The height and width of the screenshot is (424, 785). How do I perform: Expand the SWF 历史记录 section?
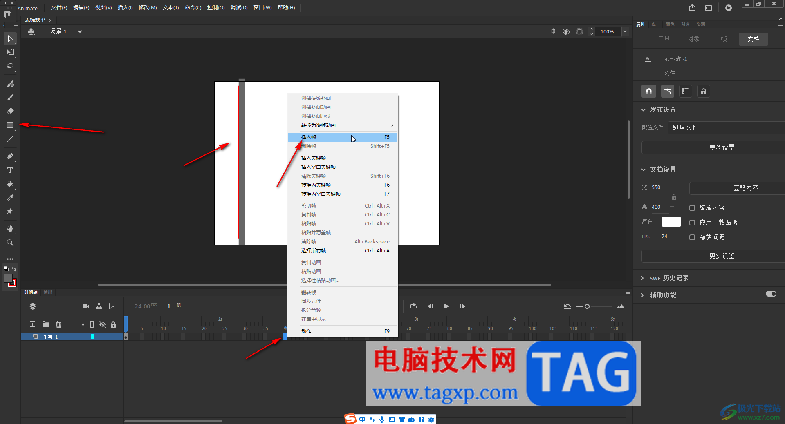coord(643,278)
